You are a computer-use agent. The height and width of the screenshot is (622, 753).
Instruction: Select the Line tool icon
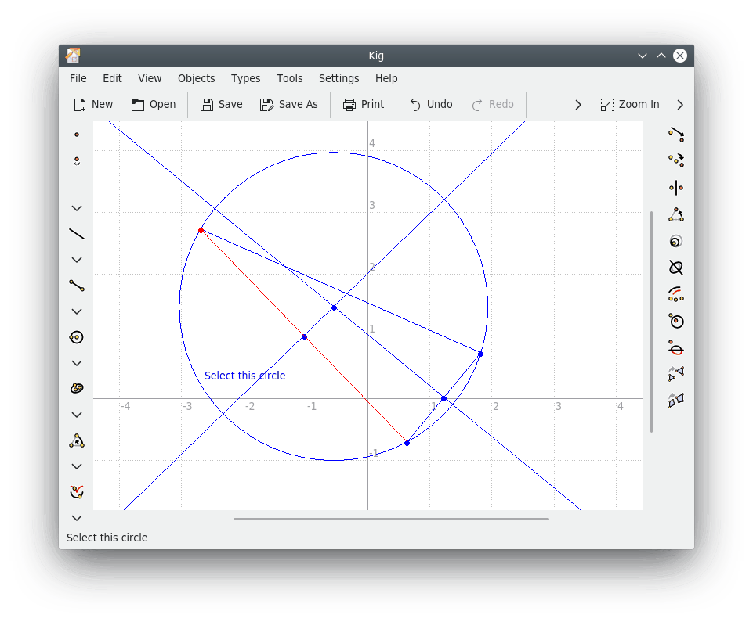[x=76, y=234]
